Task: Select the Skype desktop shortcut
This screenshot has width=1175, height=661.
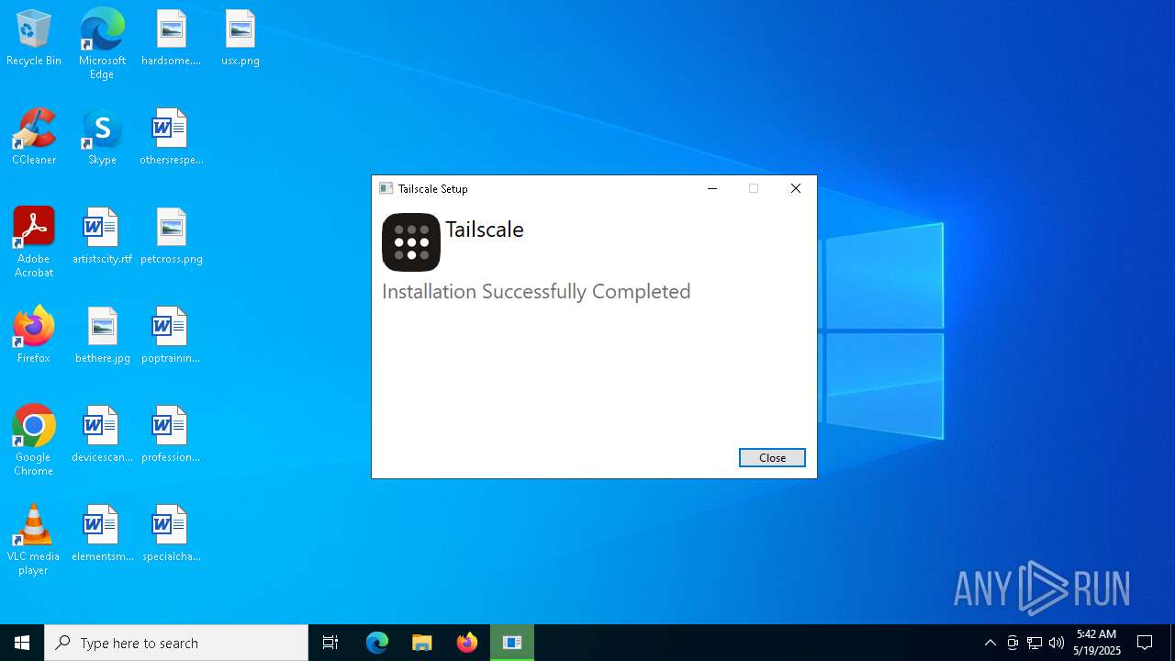Action: [x=102, y=137]
